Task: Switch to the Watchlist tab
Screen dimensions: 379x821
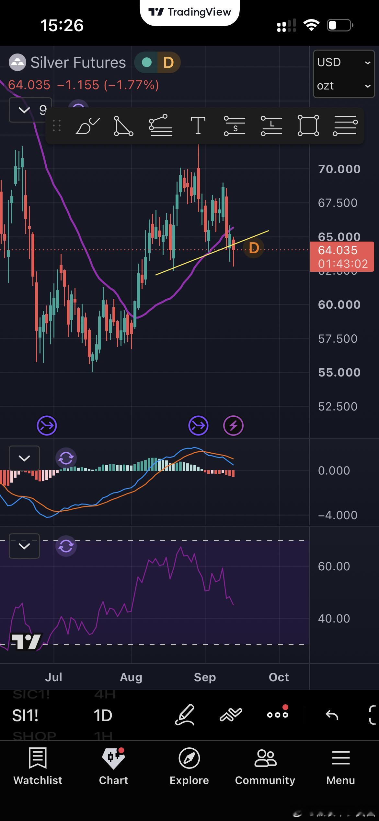Action: 38,767
